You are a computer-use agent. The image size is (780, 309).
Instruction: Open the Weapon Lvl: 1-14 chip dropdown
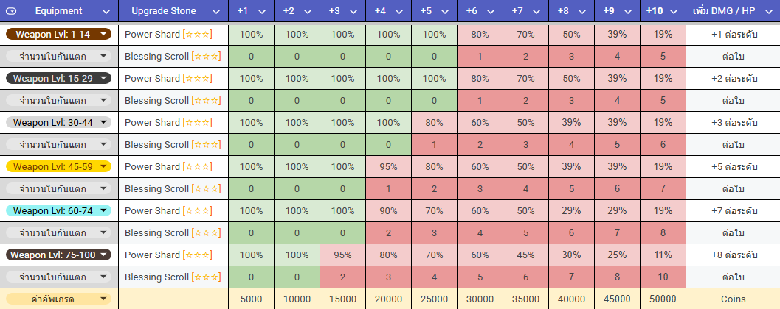(104, 35)
